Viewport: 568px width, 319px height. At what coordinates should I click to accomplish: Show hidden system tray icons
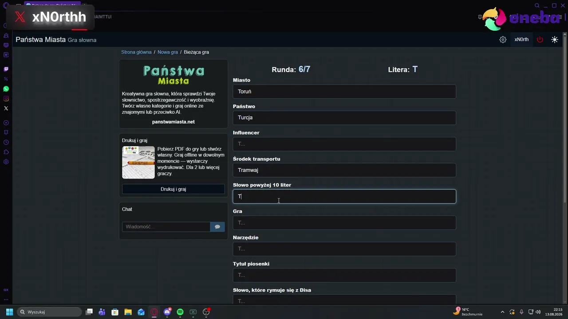[502, 312]
